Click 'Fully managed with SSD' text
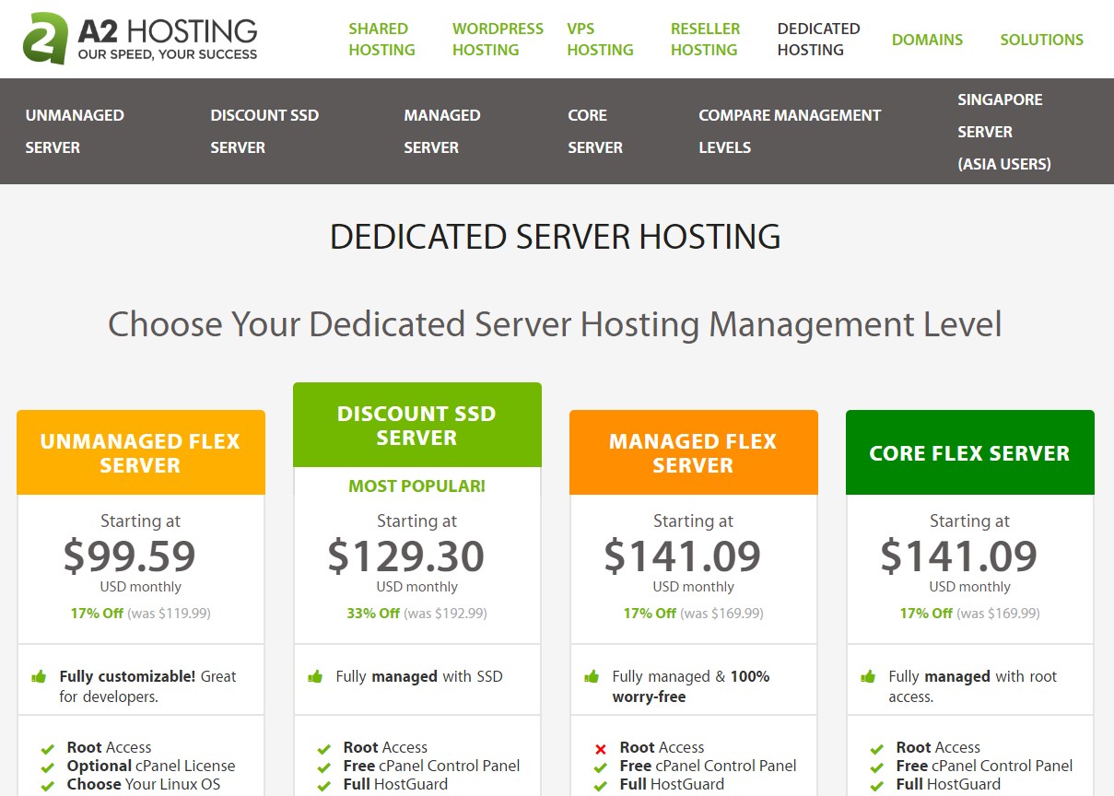This screenshot has width=1114, height=796. pyautogui.click(x=419, y=676)
